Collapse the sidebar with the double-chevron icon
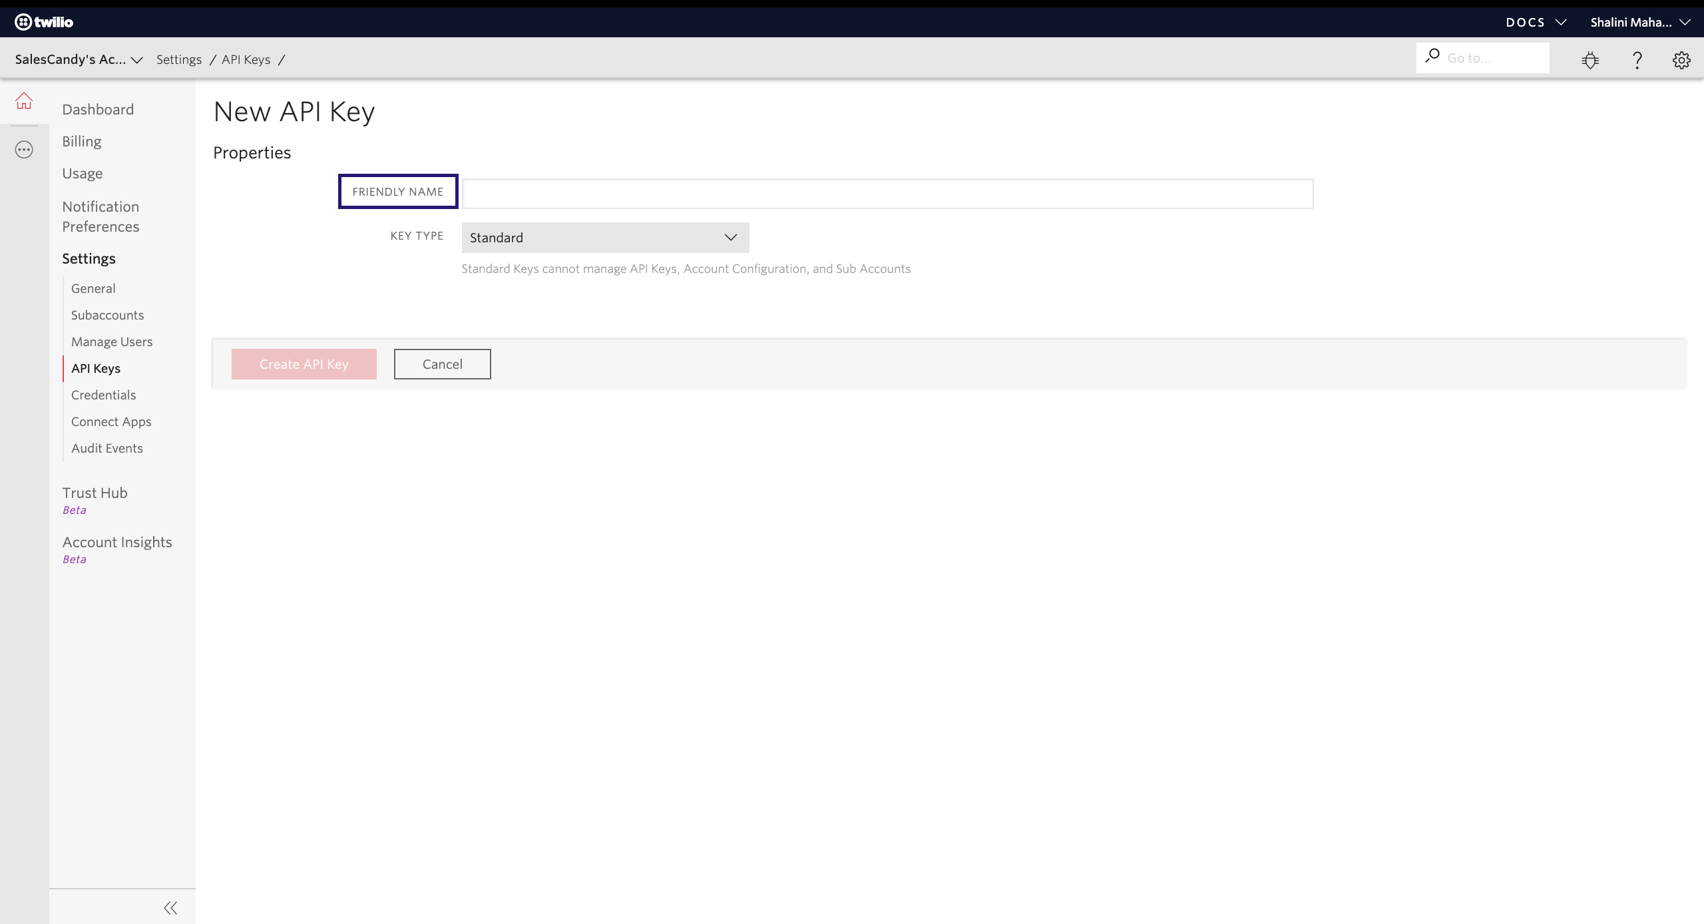This screenshot has width=1704, height=924. 170,907
